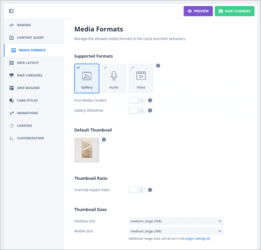Open the Content Query section
Image resolution: width=261 pixels, height=250 pixels.
tap(11, 38)
